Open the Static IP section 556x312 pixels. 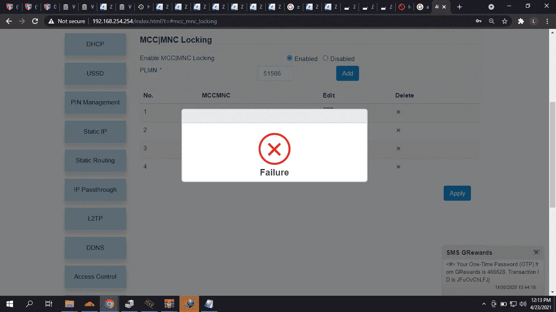(x=95, y=132)
